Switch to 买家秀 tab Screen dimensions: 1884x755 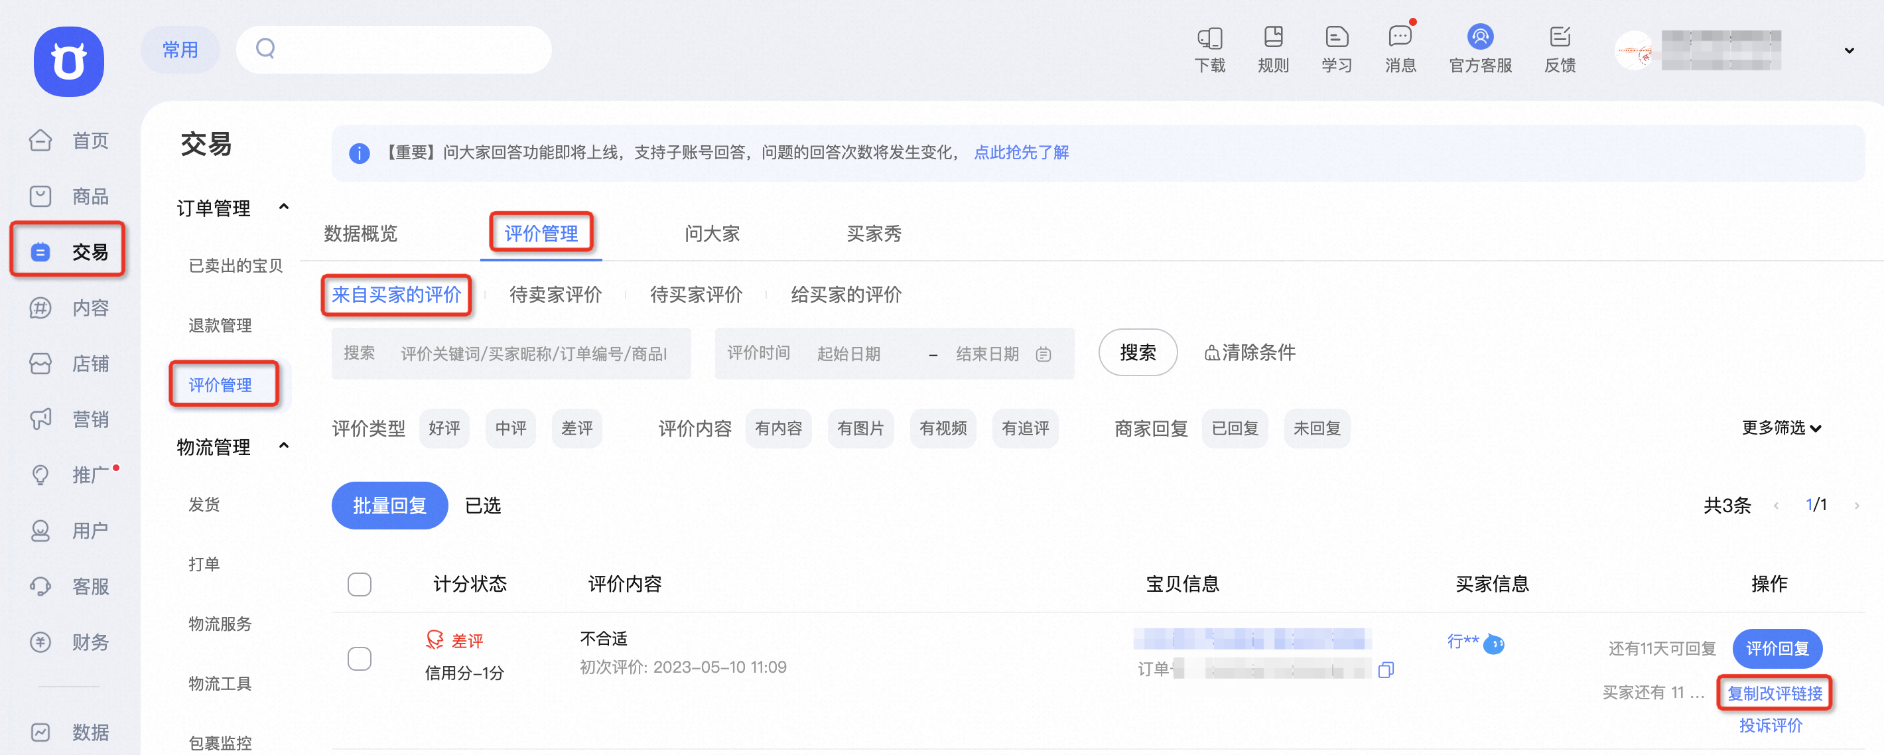point(874,234)
